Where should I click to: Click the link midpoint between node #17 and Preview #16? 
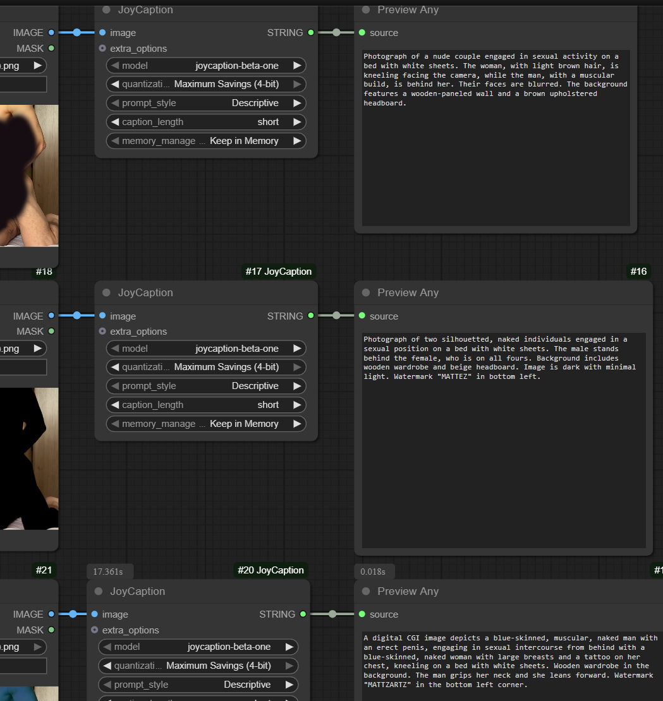point(336,316)
